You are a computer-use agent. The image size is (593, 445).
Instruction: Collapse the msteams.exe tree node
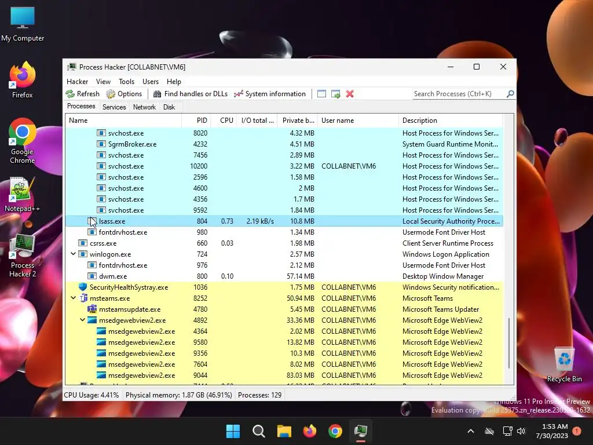[74, 298]
